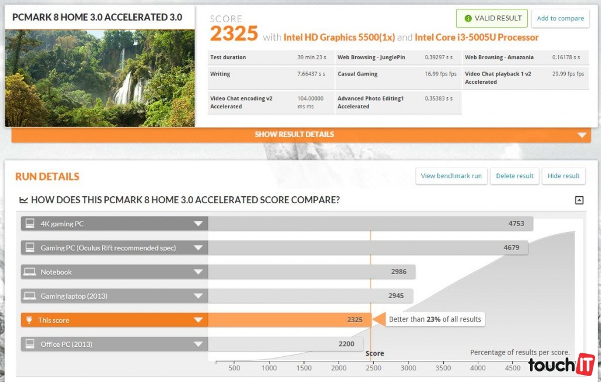Click View benchmark run button
The image size is (601, 382).
[451, 176]
